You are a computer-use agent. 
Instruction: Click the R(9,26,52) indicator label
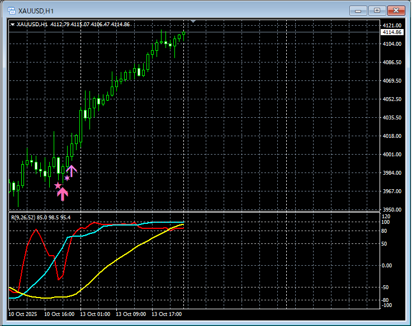(x=41, y=217)
